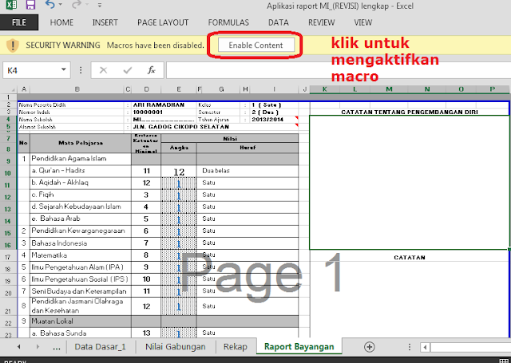511x363 pixels.
Task: Select column M header
Action: point(389,89)
